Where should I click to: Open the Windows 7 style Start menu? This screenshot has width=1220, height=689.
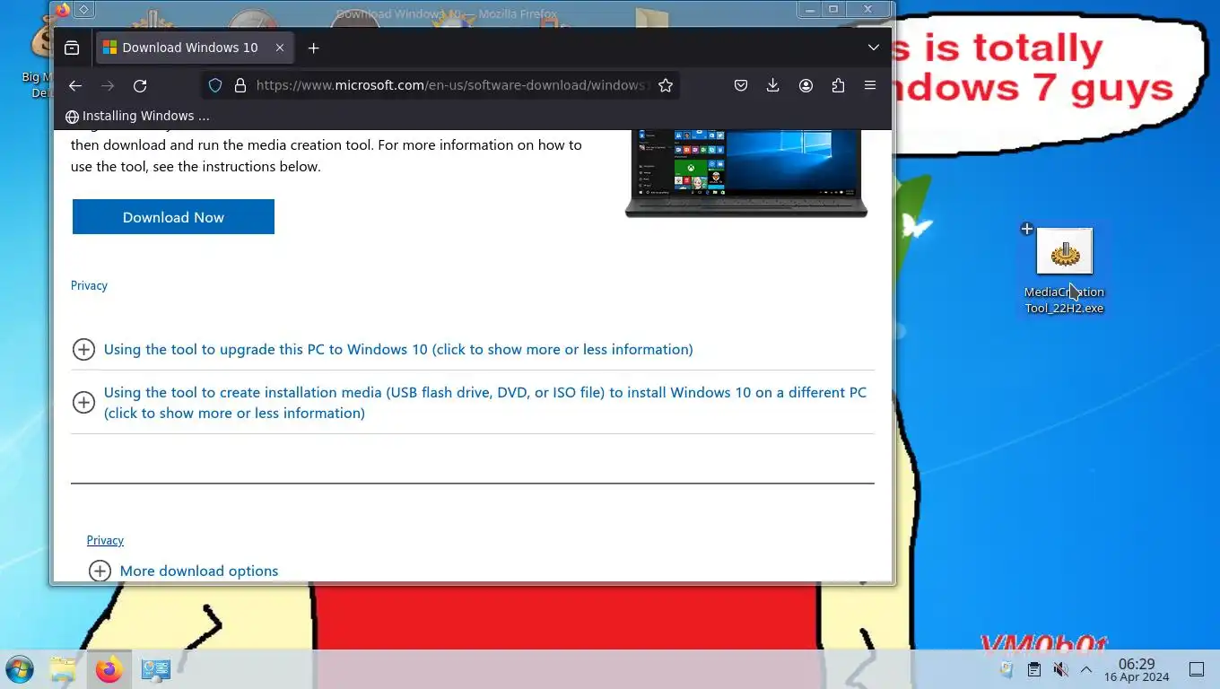[x=19, y=669]
